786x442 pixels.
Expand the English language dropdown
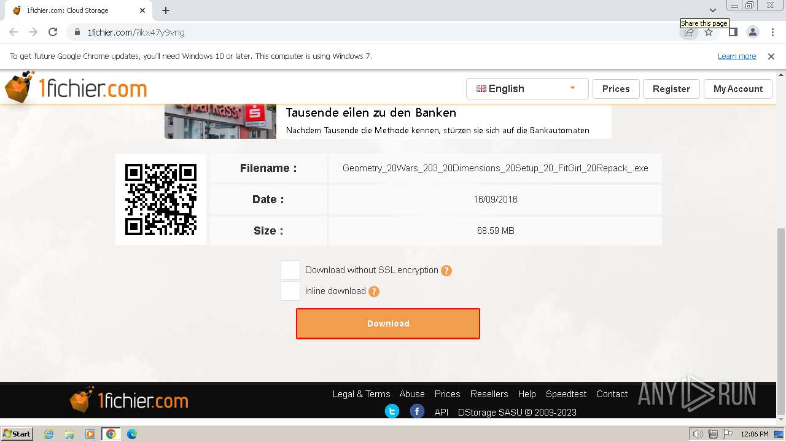tap(527, 88)
